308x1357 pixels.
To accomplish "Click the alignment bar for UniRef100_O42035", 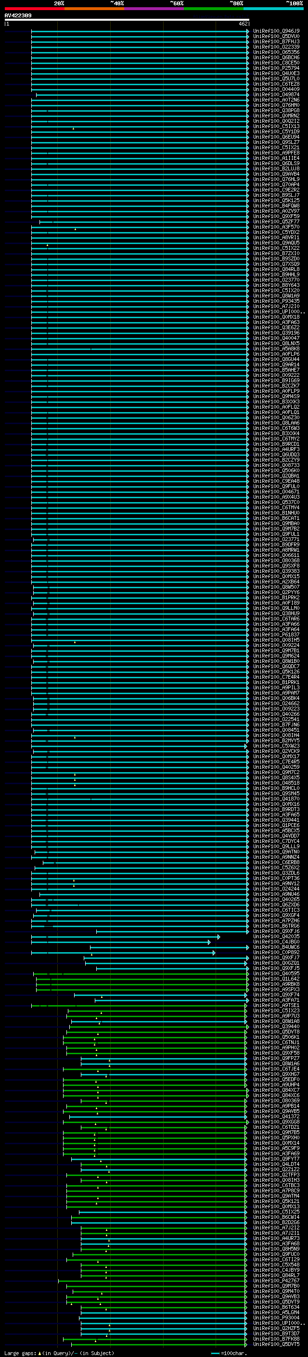I will (126, 937).
